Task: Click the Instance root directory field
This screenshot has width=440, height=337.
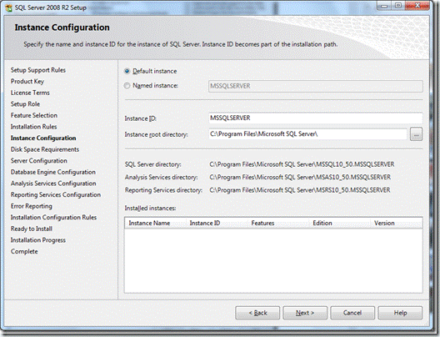Action: tap(307, 134)
